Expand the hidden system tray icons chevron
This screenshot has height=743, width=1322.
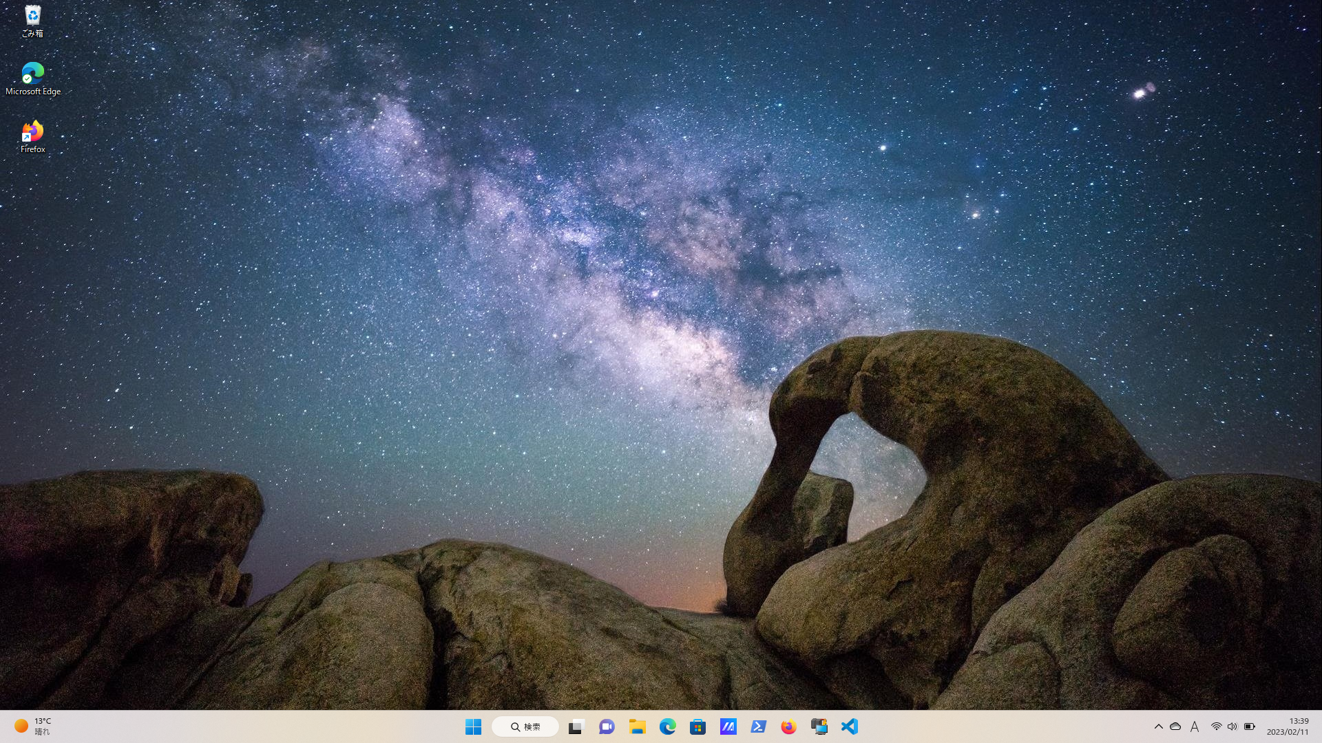1159,726
